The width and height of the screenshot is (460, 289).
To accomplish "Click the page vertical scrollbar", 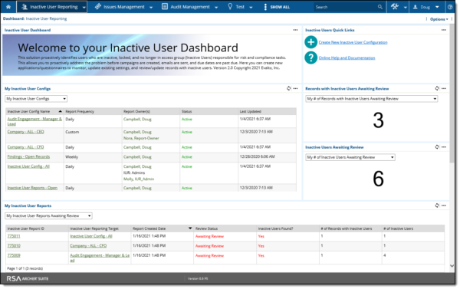I will 452,94.
